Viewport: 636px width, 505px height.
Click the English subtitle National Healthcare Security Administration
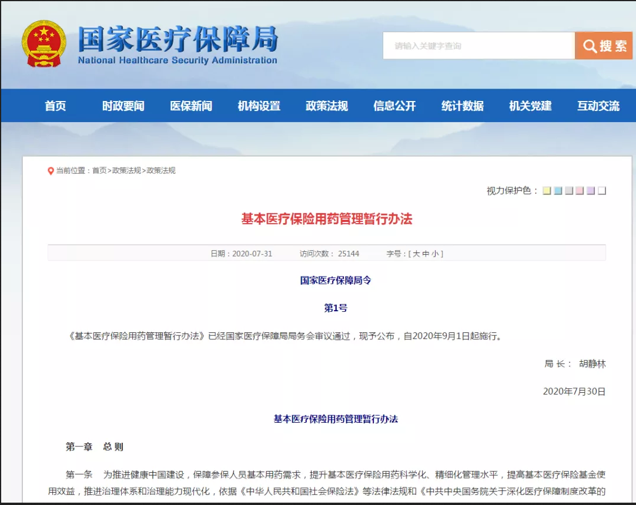178,60
